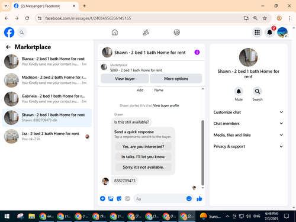Send a thumbs-up like
The width and height of the screenshot is (296, 222).
click(x=200, y=198)
